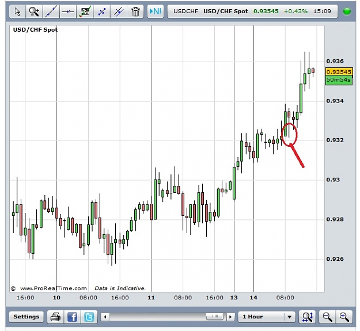
Task: Click the USDCHF ticker symbol text
Action: coord(185,12)
